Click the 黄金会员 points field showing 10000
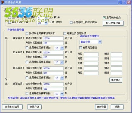The width and height of the screenshot is (132, 113). (53, 38)
